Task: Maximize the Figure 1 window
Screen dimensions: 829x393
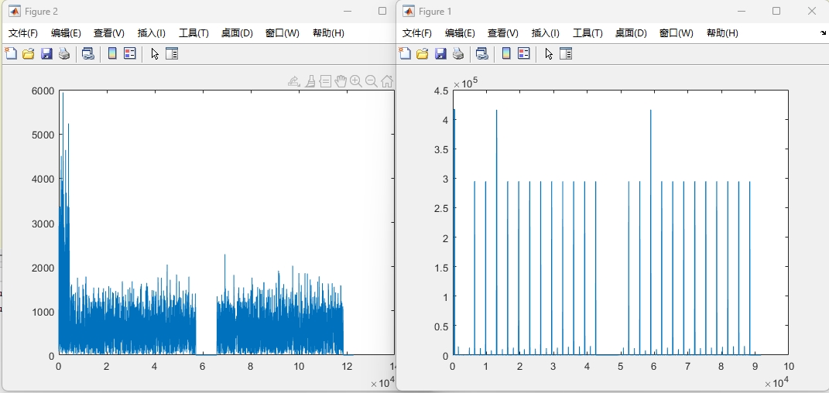Action: coord(776,12)
